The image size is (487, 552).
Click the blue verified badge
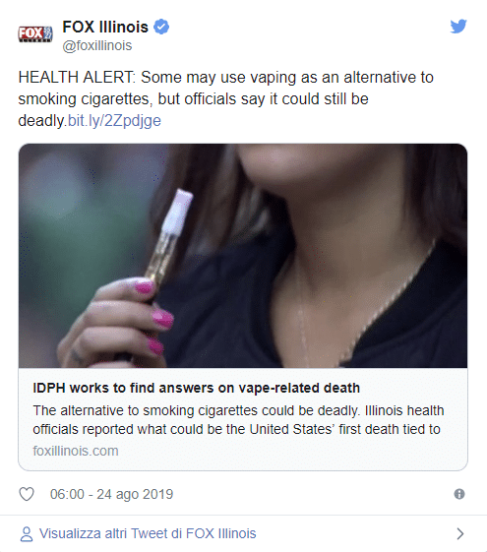pyautogui.click(x=161, y=27)
